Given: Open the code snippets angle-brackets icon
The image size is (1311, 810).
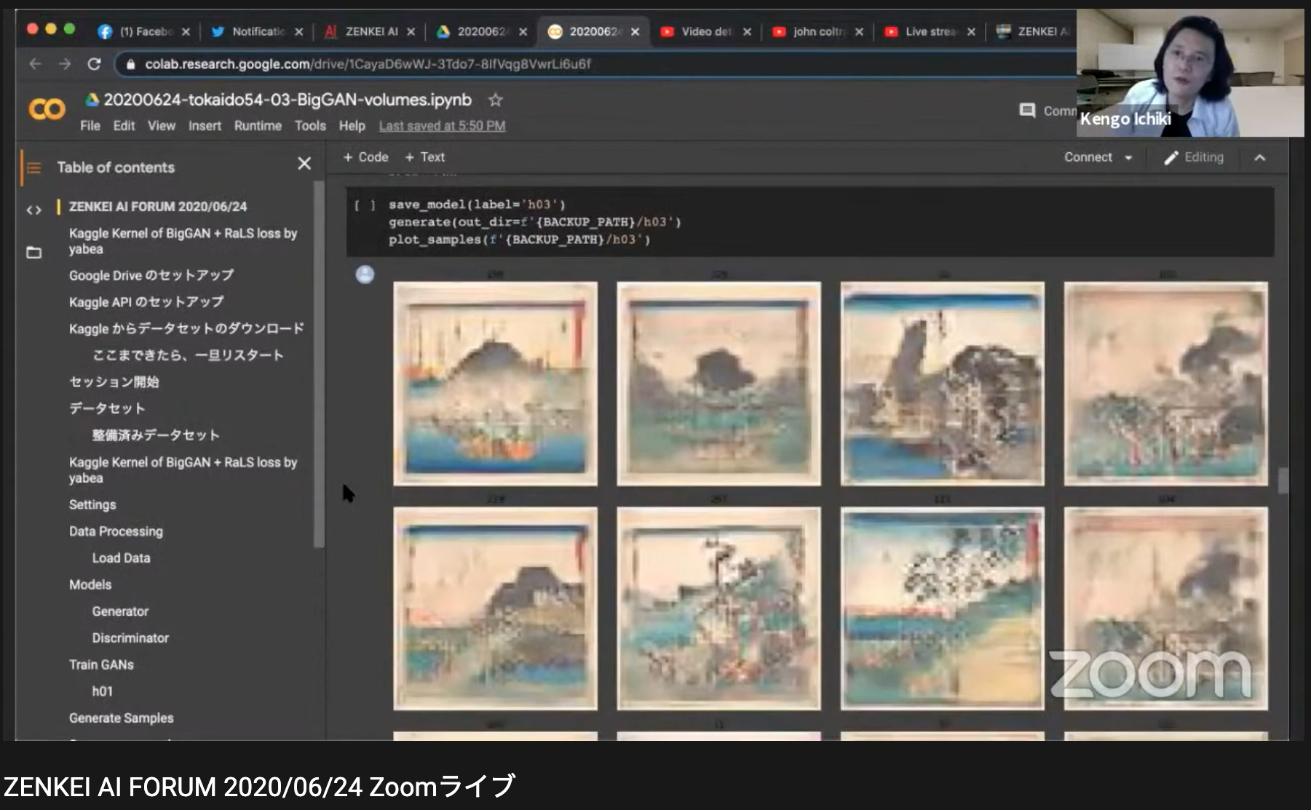Looking at the screenshot, I should point(33,210).
